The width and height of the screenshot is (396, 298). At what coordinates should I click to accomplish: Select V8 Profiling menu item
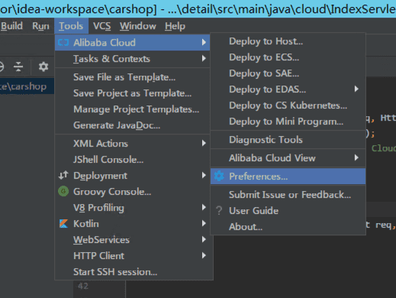click(x=132, y=208)
